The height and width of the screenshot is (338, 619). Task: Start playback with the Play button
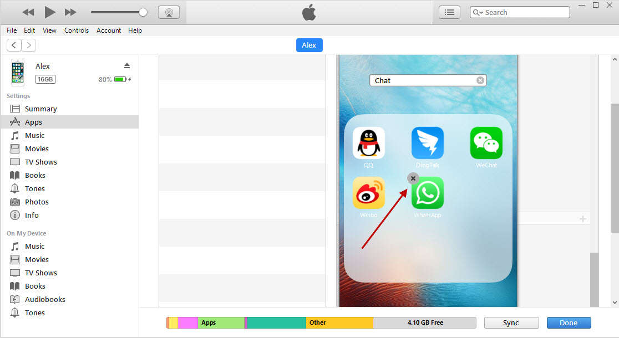point(50,12)
